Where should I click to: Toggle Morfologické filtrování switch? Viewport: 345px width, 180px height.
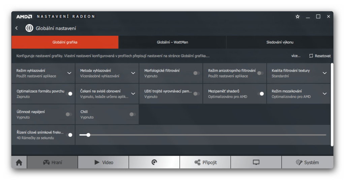coord(196,73)
